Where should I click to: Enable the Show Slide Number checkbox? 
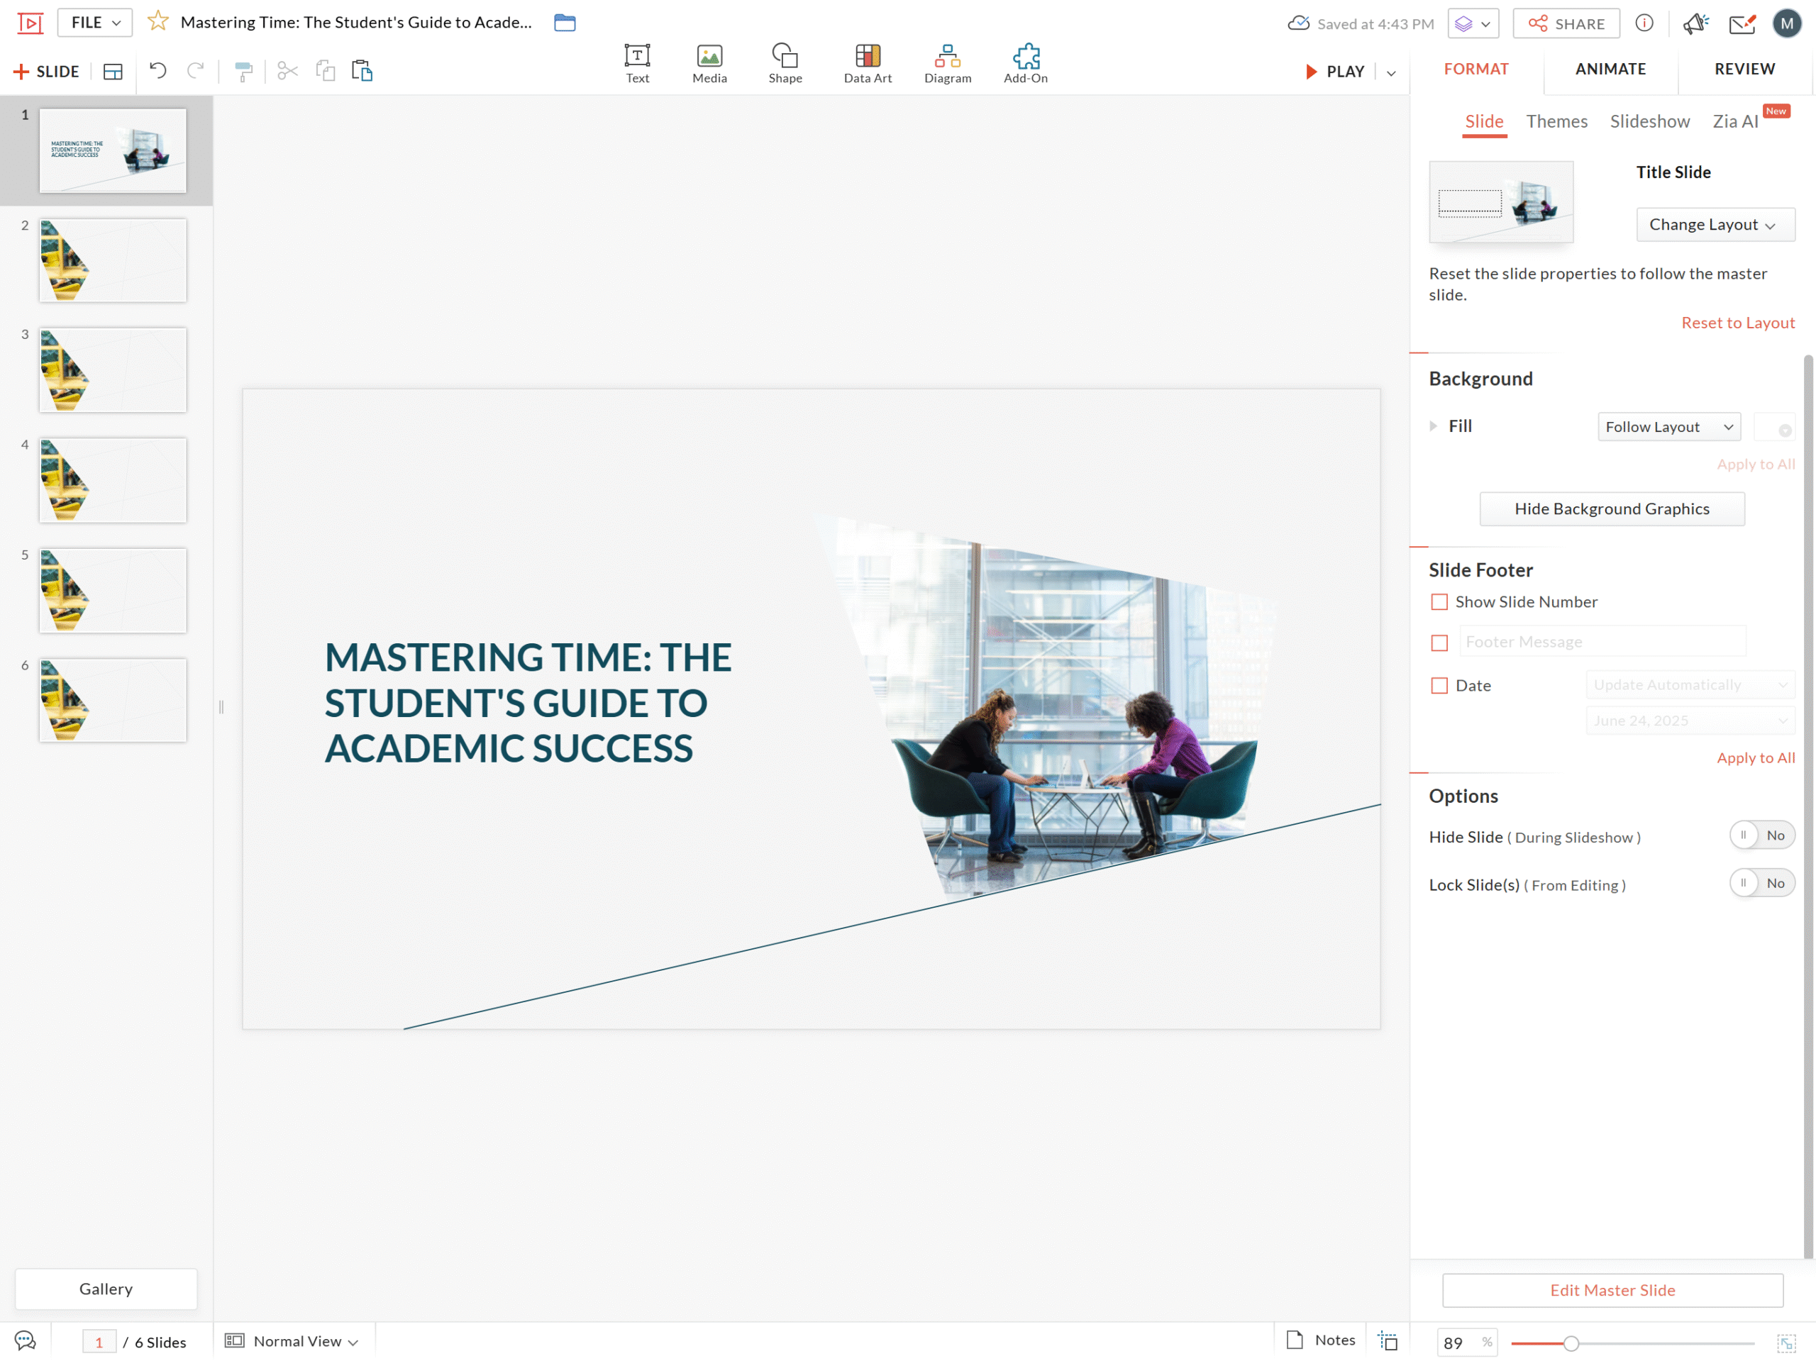[x=1439, y=601]
